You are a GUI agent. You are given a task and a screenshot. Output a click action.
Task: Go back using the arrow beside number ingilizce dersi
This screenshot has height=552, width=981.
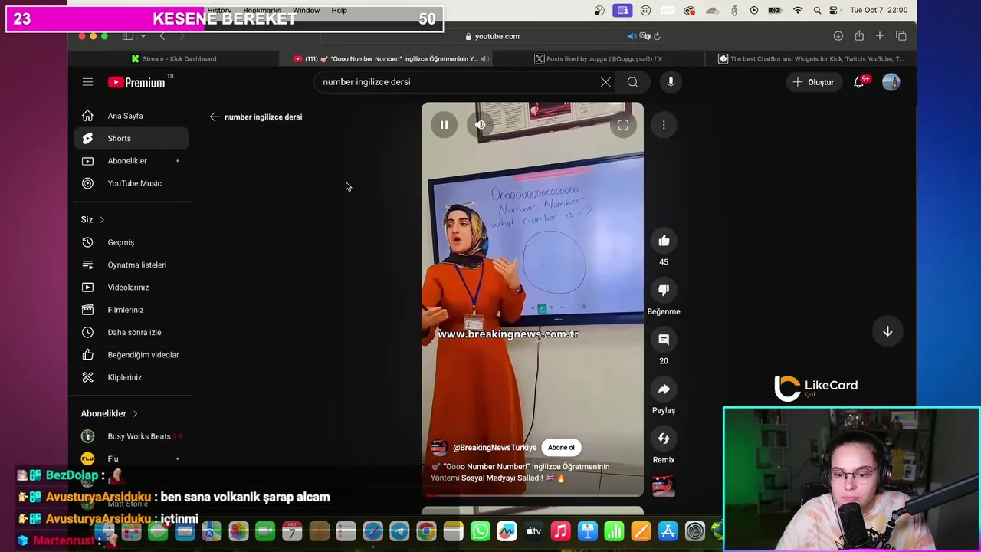point(215,117)
